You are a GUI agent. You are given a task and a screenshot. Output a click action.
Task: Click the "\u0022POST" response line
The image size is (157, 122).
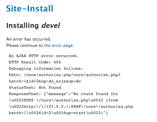pyautogui.click(x=63, y=100)
